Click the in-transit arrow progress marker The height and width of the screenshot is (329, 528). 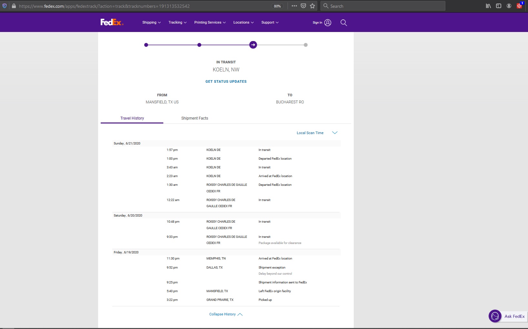pos(253,45)
